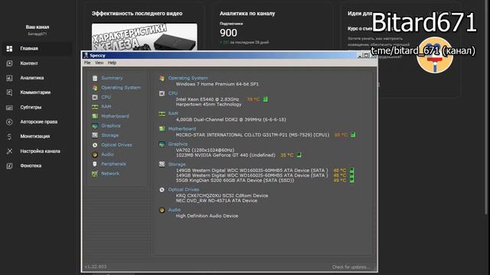
Task: Select the Peripherals icon in Speccy sidebar
Action: point(95,164)
